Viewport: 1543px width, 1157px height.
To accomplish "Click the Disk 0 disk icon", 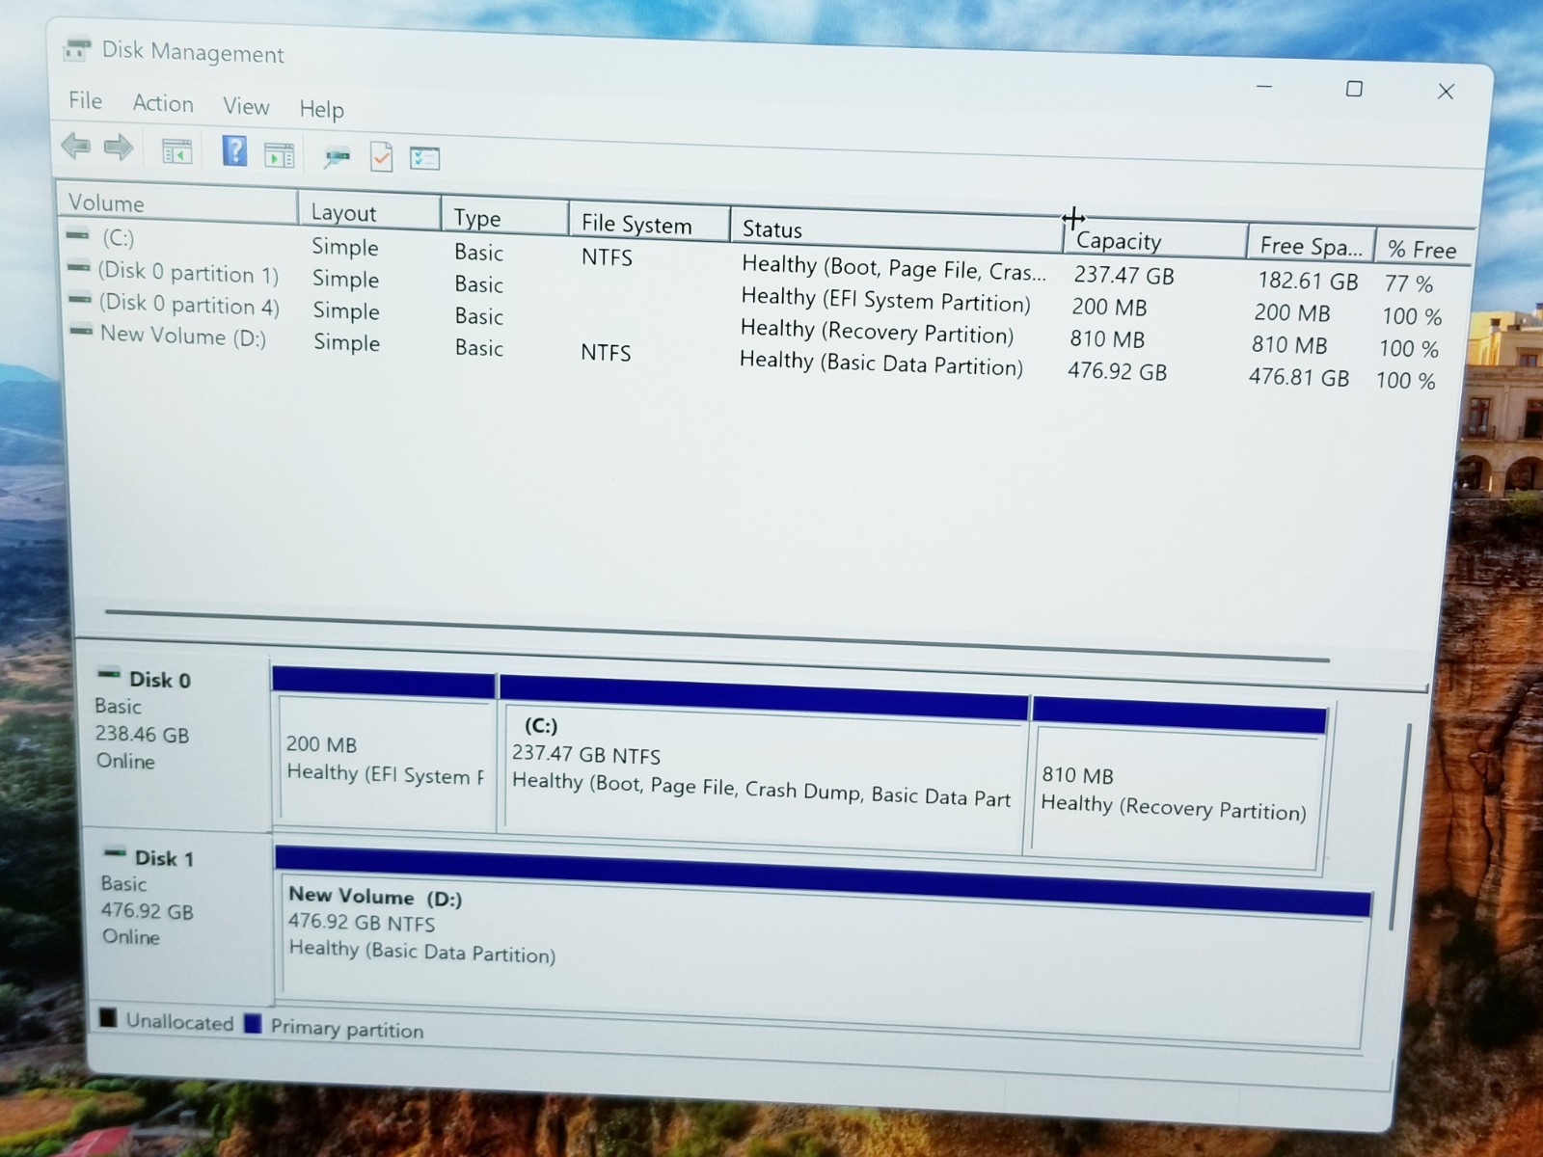I will pyautogui.click(x=109, y=675).
